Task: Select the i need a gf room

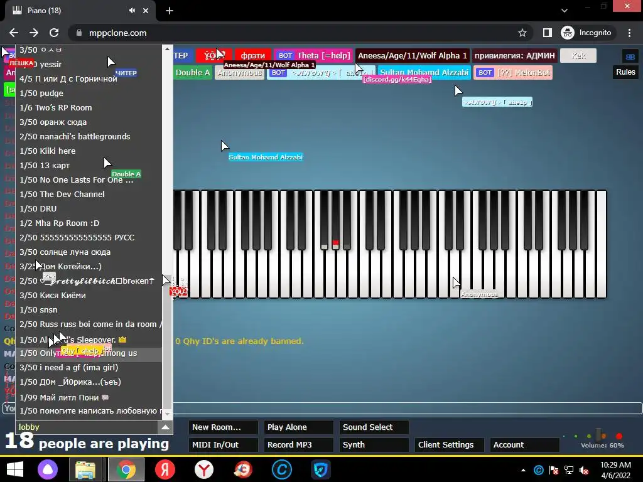Action: click(x=89, y=368)
